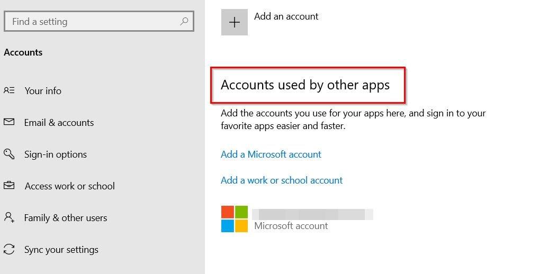Focus the Find a setting search box
Image resolution: width=539 pixels, height=274 pixels.
93,22
